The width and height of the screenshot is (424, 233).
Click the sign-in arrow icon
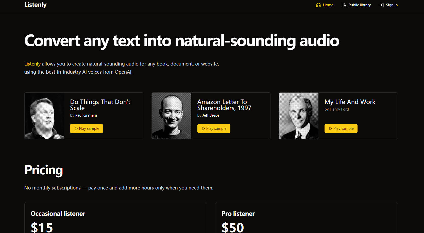[381, 5]
